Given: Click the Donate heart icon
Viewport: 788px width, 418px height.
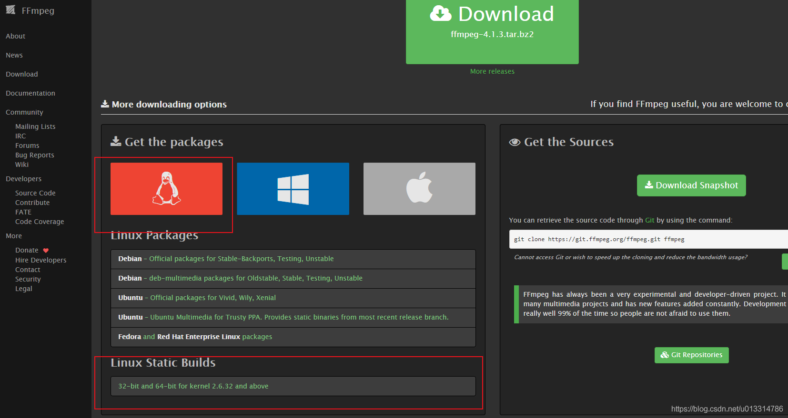Looking at the screenshot, I should pyautogui.click(x=46, y=251).
